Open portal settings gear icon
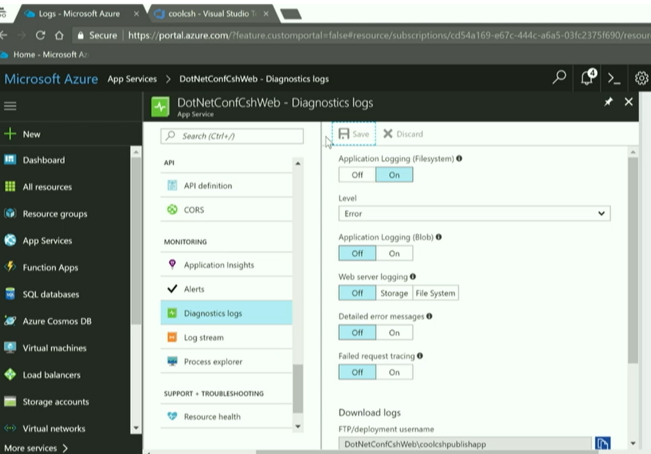Image resolution: width=651 pixels, height=454 pixels. pos(641,78)
